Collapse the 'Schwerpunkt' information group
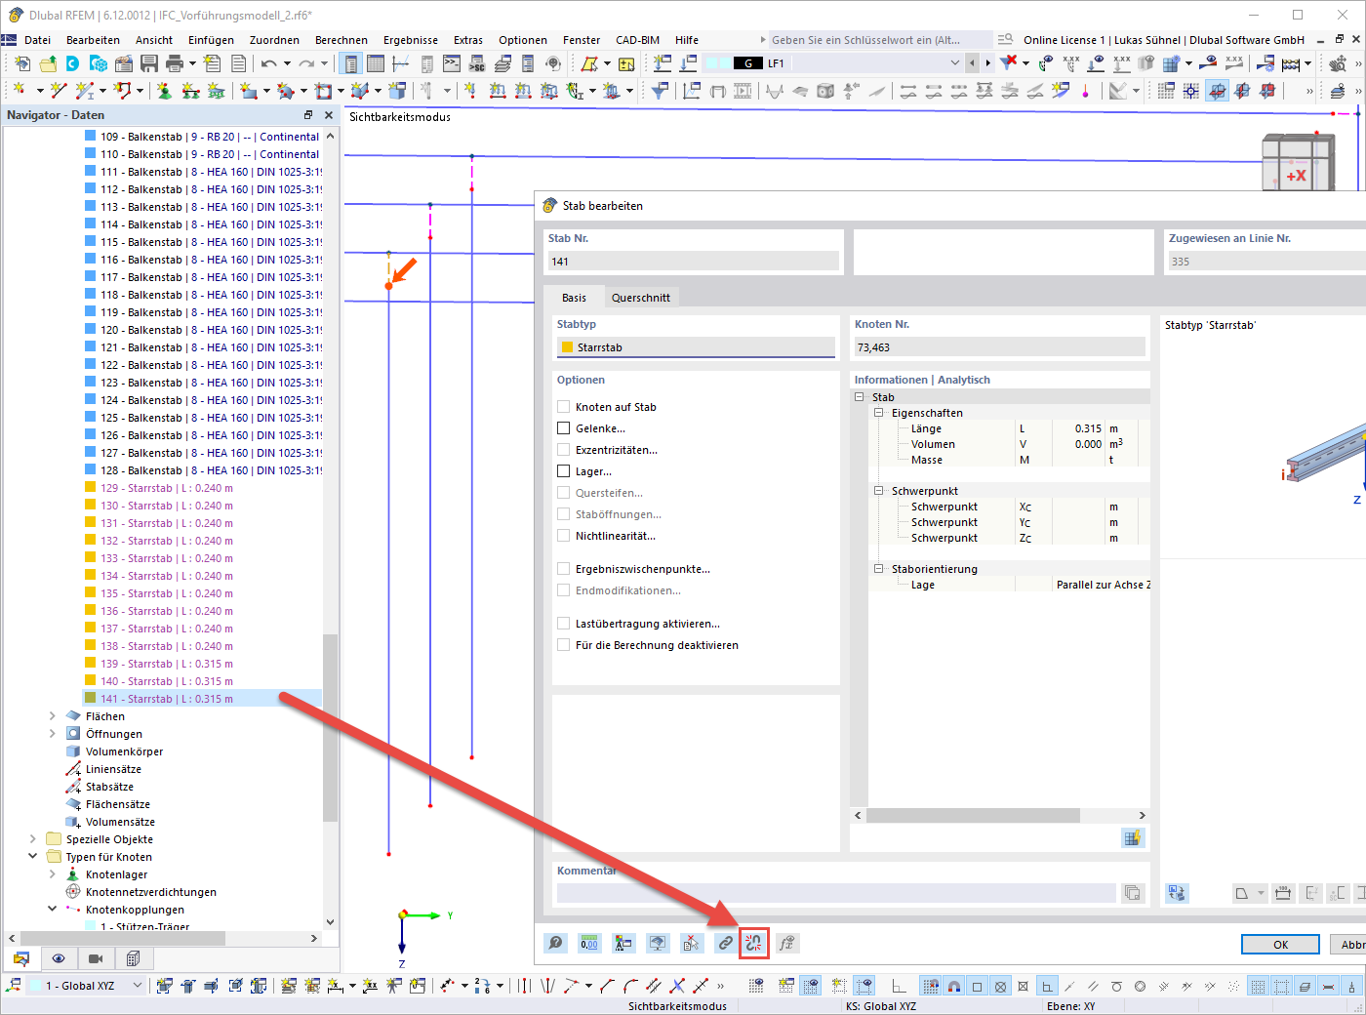This screenshot has width=1366, height=1015. (879, 491)
